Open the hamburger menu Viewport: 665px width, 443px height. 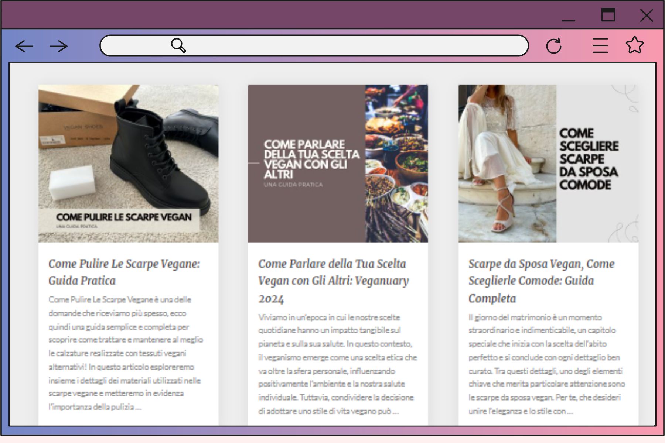pos(600,46)
